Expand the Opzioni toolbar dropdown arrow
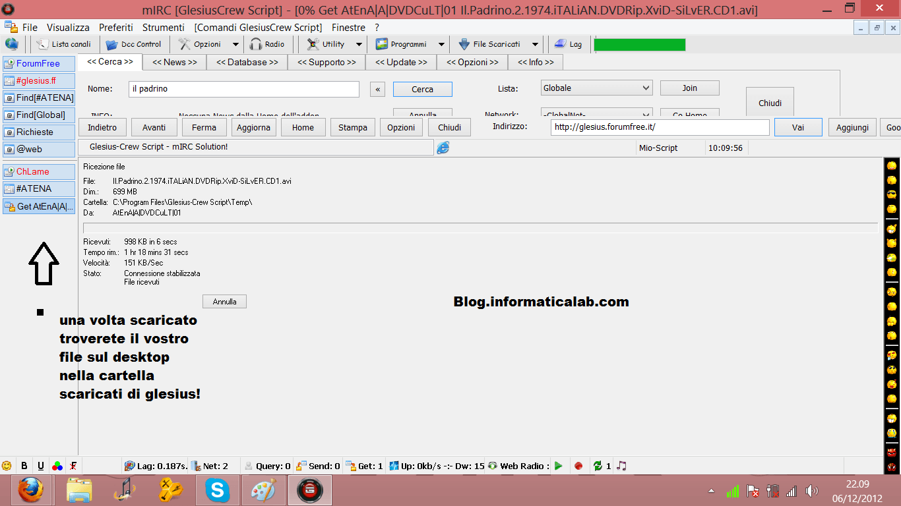Image resolution: width=901 pixels, height=506 pixels. coord(235,44)
